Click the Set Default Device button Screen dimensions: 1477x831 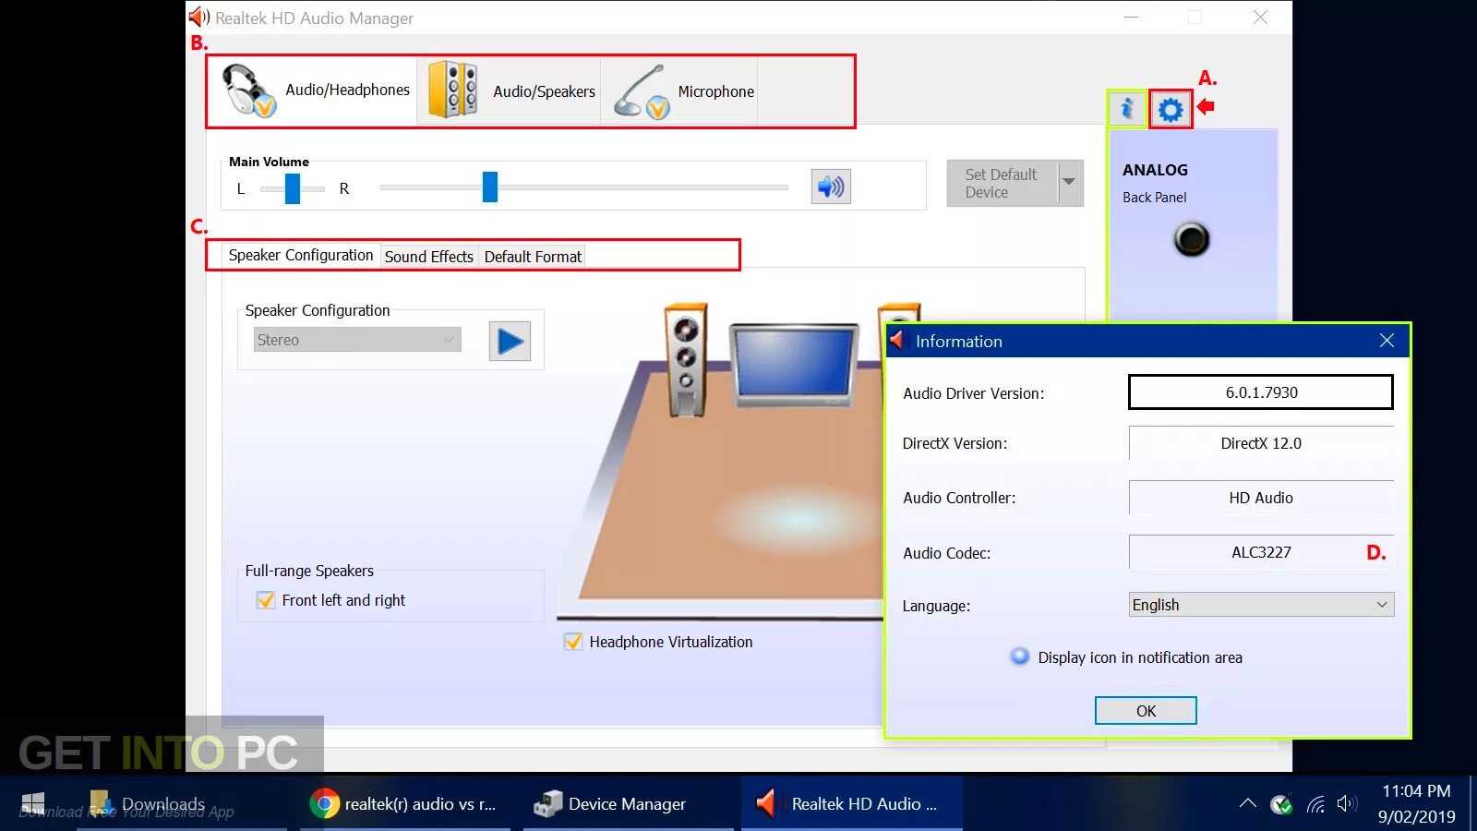click(1003, 183)
